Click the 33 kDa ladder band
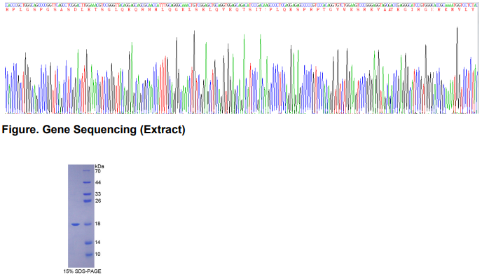The height and width of the screenshot is (277, 482). (88, 194)
